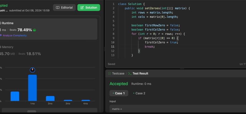Click the tallest 1ms histogram bar
Screen dimensions: 246x114
coord(33,88)
